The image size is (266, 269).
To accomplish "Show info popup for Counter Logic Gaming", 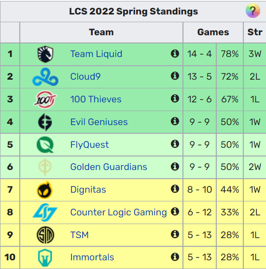I will (175, 212).
